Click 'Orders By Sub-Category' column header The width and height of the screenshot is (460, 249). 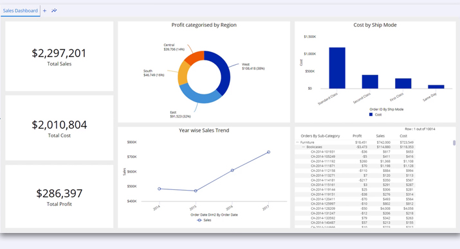(320, 136)
